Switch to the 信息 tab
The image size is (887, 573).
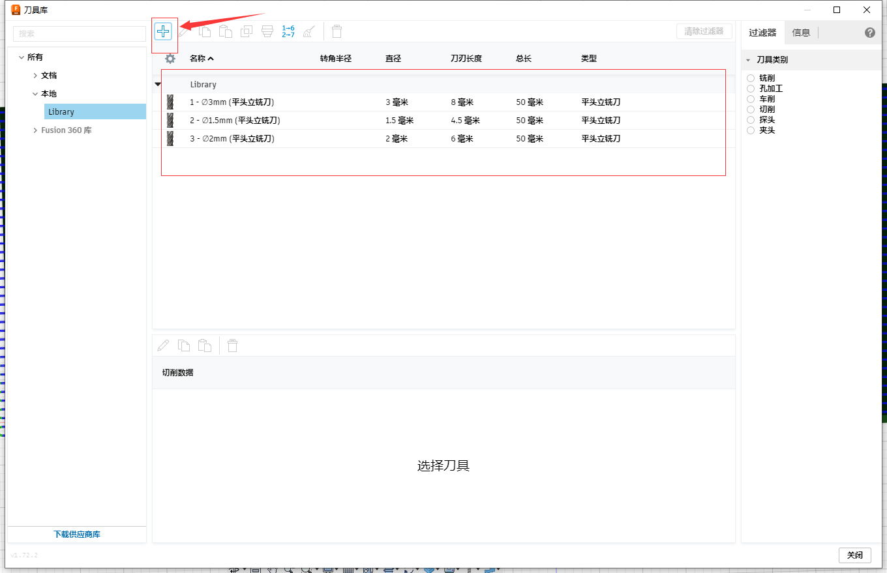801,33
